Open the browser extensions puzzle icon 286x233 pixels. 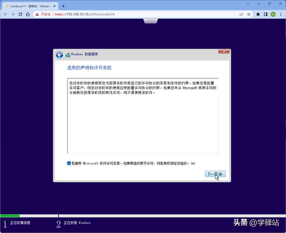[258, 14]
